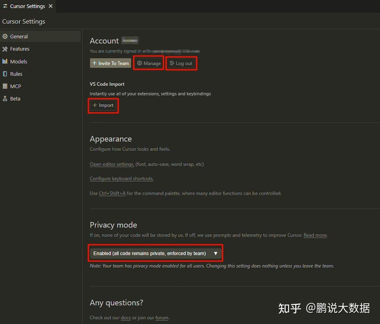The image size is (380, 324).
Task: Import VS Code settings and extensions
Action: (103, 105)
